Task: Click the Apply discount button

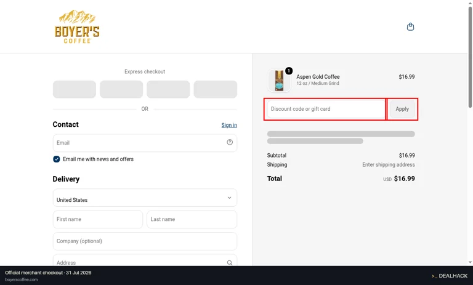Action: (x=402, y=109)
